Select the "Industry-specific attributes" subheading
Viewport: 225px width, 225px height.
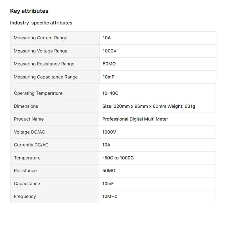(41, 23)
